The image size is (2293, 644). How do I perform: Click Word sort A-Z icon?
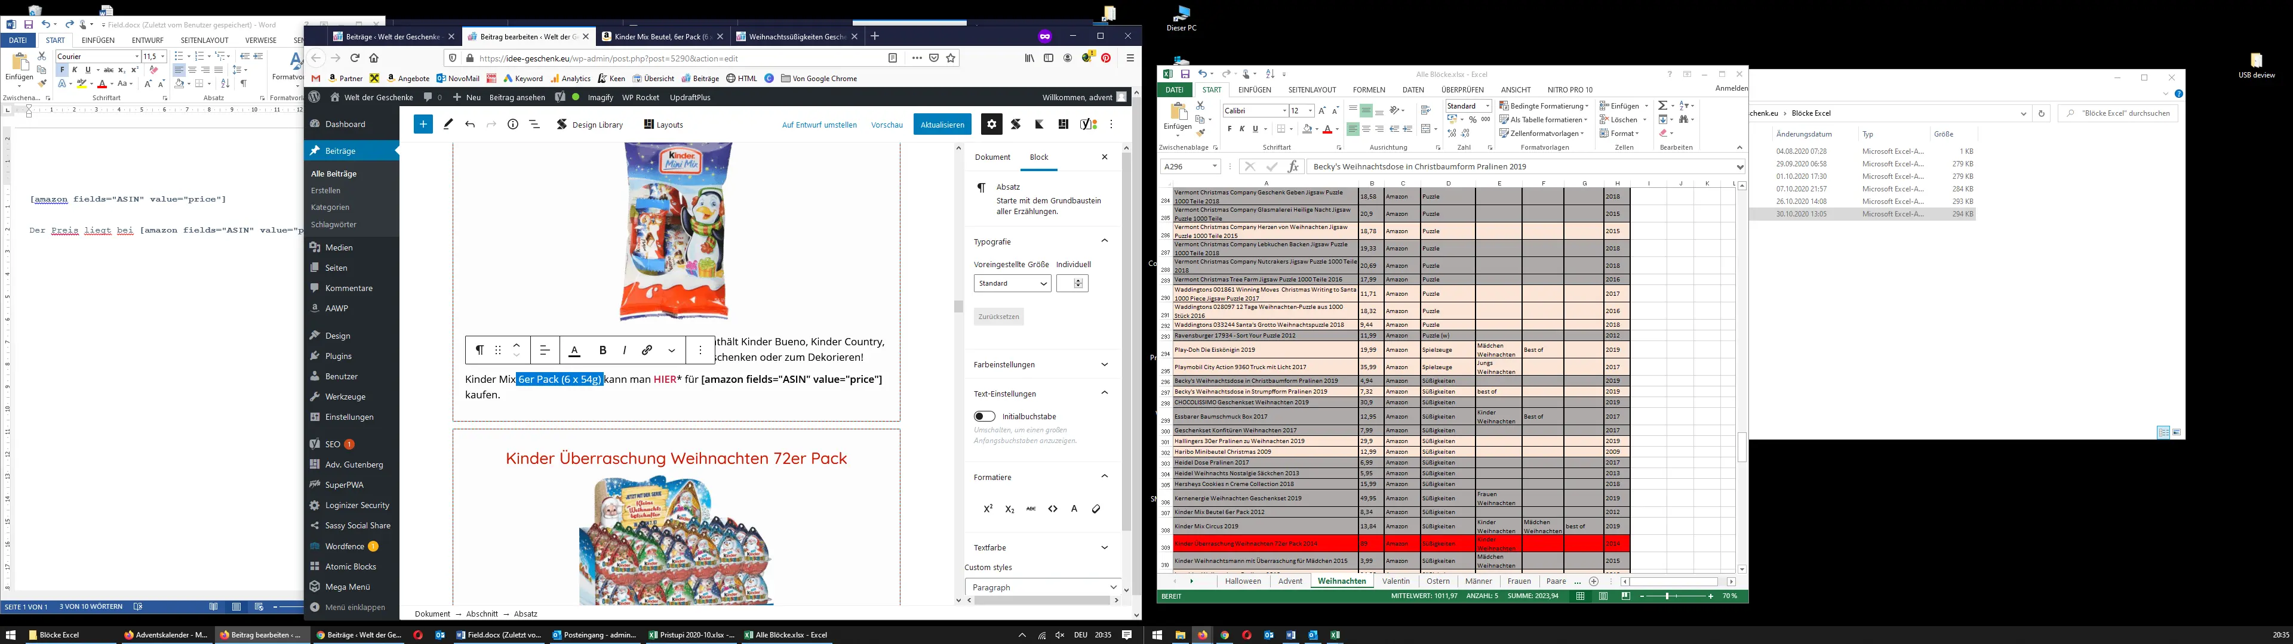(225, 83)
